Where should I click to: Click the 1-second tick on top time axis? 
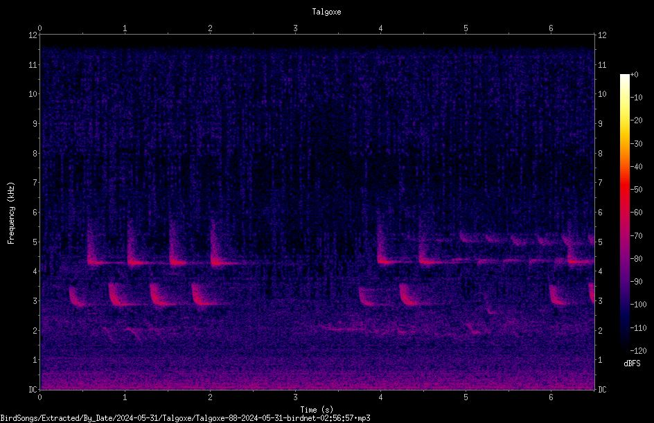point(125,28)
